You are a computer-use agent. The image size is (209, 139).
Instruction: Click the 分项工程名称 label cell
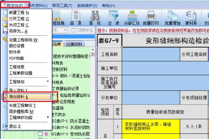[x=194, y=54]
